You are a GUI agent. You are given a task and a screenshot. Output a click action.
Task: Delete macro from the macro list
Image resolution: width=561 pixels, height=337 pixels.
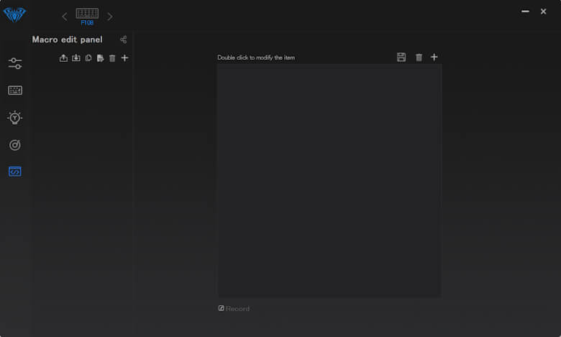pyautogui.click(x=112, y=58)
